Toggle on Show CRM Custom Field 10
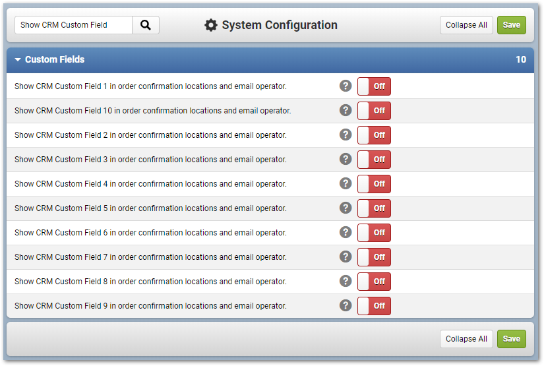Viewport: 544px width, 366px height. click(x=374, y=111)
